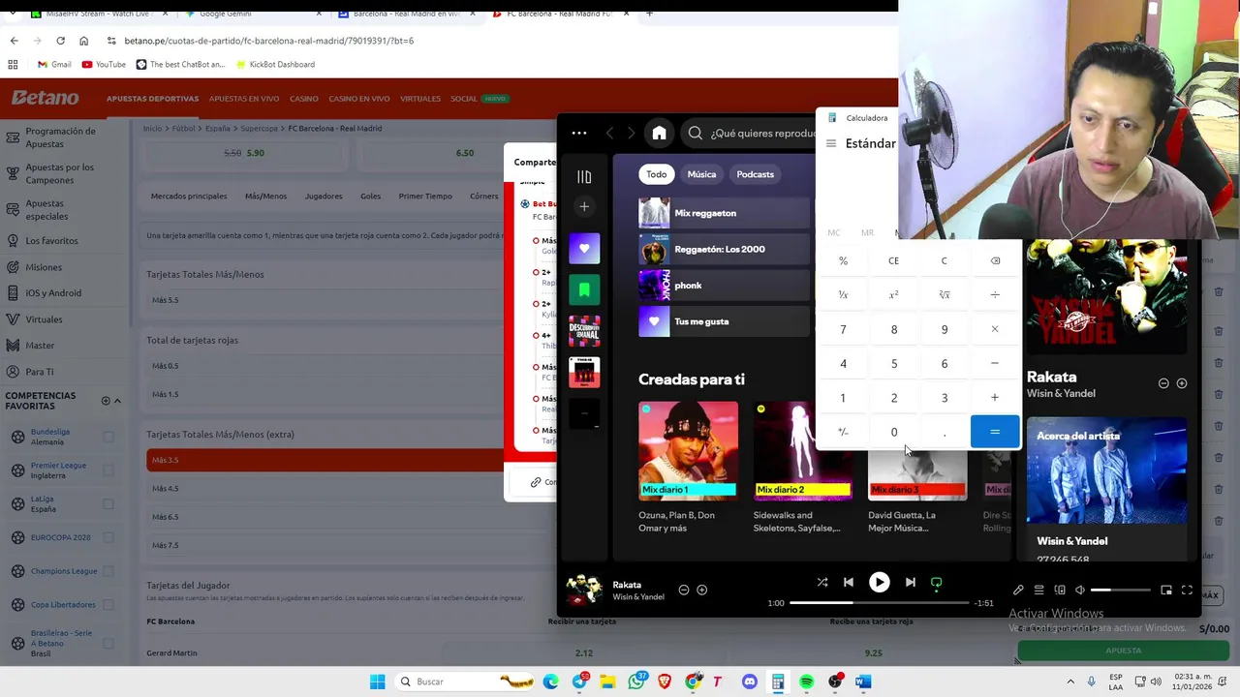The width and height of the screenshot is (1240, 697).
Task: Expand Your Library in Spotify sidebar
Action: pyautogui.click(x=584, y=176)
